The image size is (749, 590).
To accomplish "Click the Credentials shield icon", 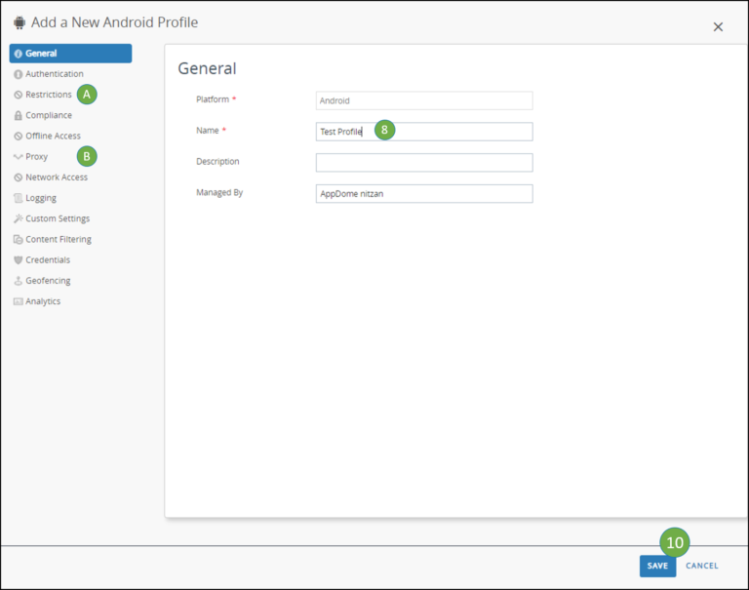I will pos(18,260).
